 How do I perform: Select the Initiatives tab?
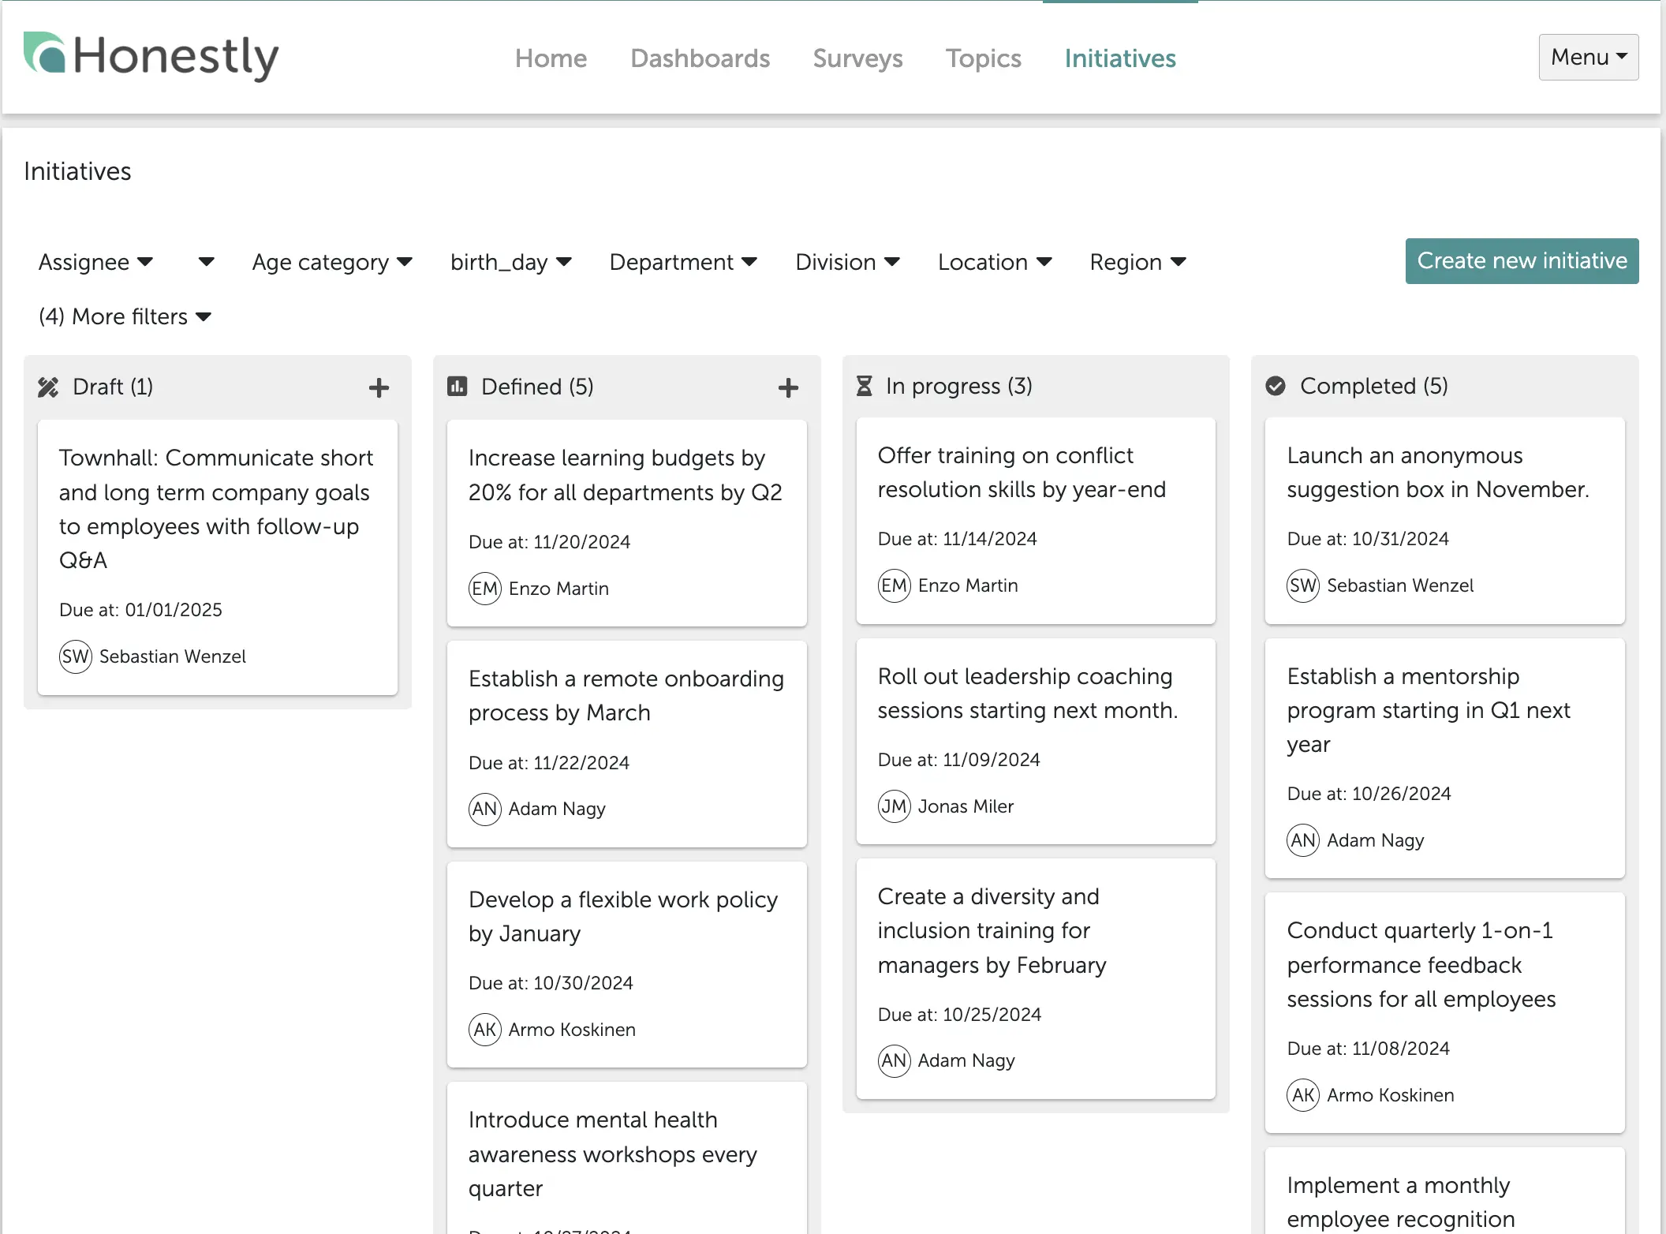(x=1120, y=58)
